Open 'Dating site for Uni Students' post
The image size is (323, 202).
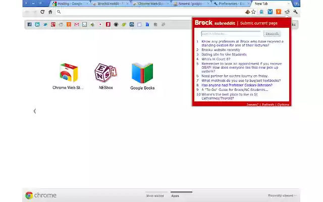[224, 55]
